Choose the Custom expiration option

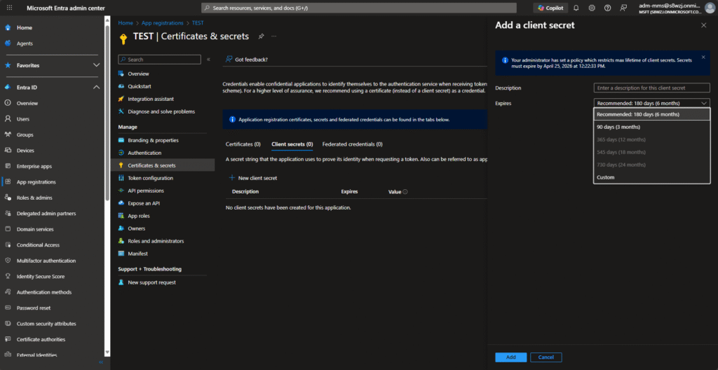tap(605, 177)
